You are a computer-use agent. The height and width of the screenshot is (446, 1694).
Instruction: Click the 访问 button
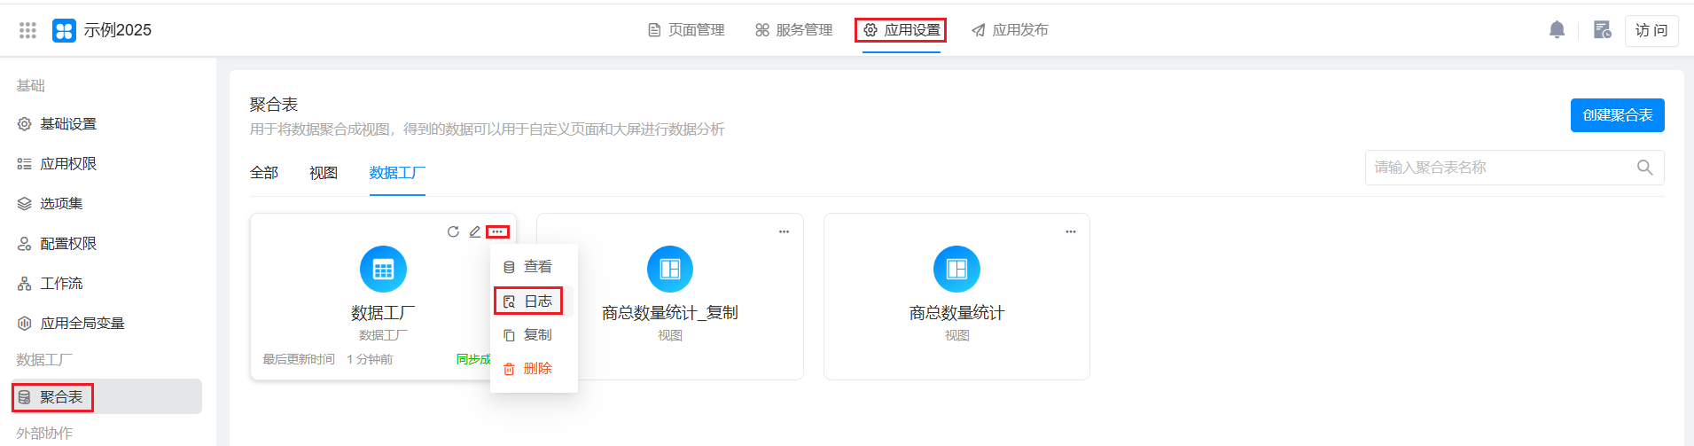tap(1651, 30)
